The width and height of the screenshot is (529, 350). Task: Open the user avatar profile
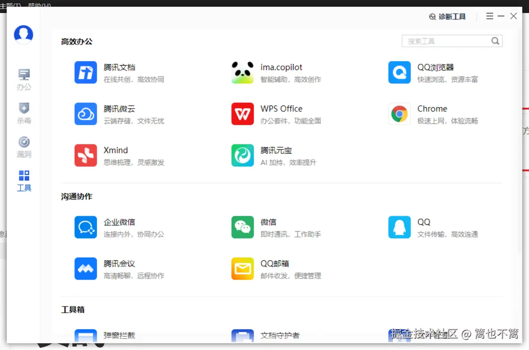point(23,35)
